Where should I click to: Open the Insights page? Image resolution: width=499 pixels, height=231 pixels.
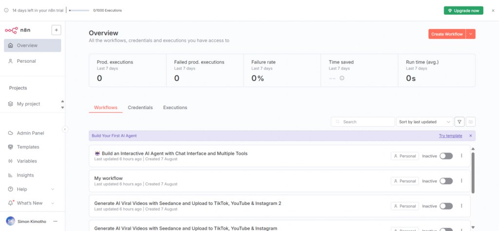coord(33,175)
